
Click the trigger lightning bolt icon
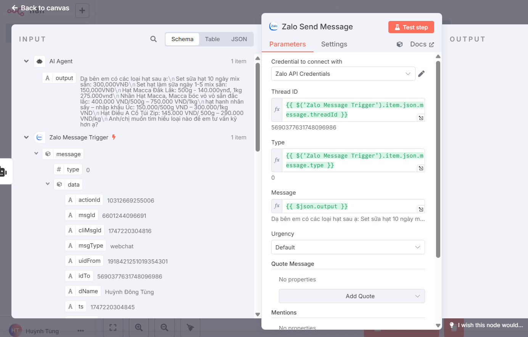[114, 137]
